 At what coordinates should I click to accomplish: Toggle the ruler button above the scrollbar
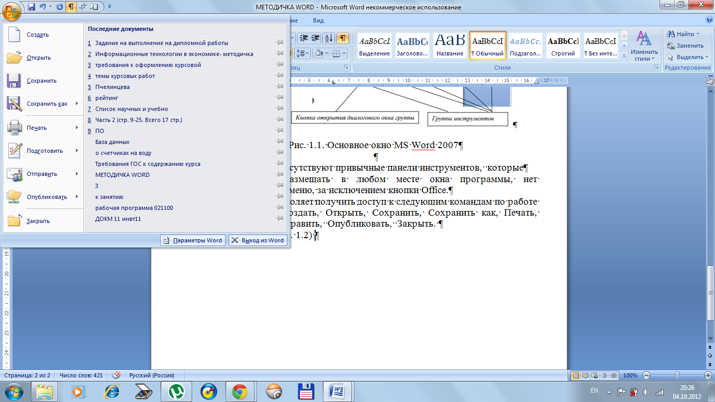[x=710, y=81]
